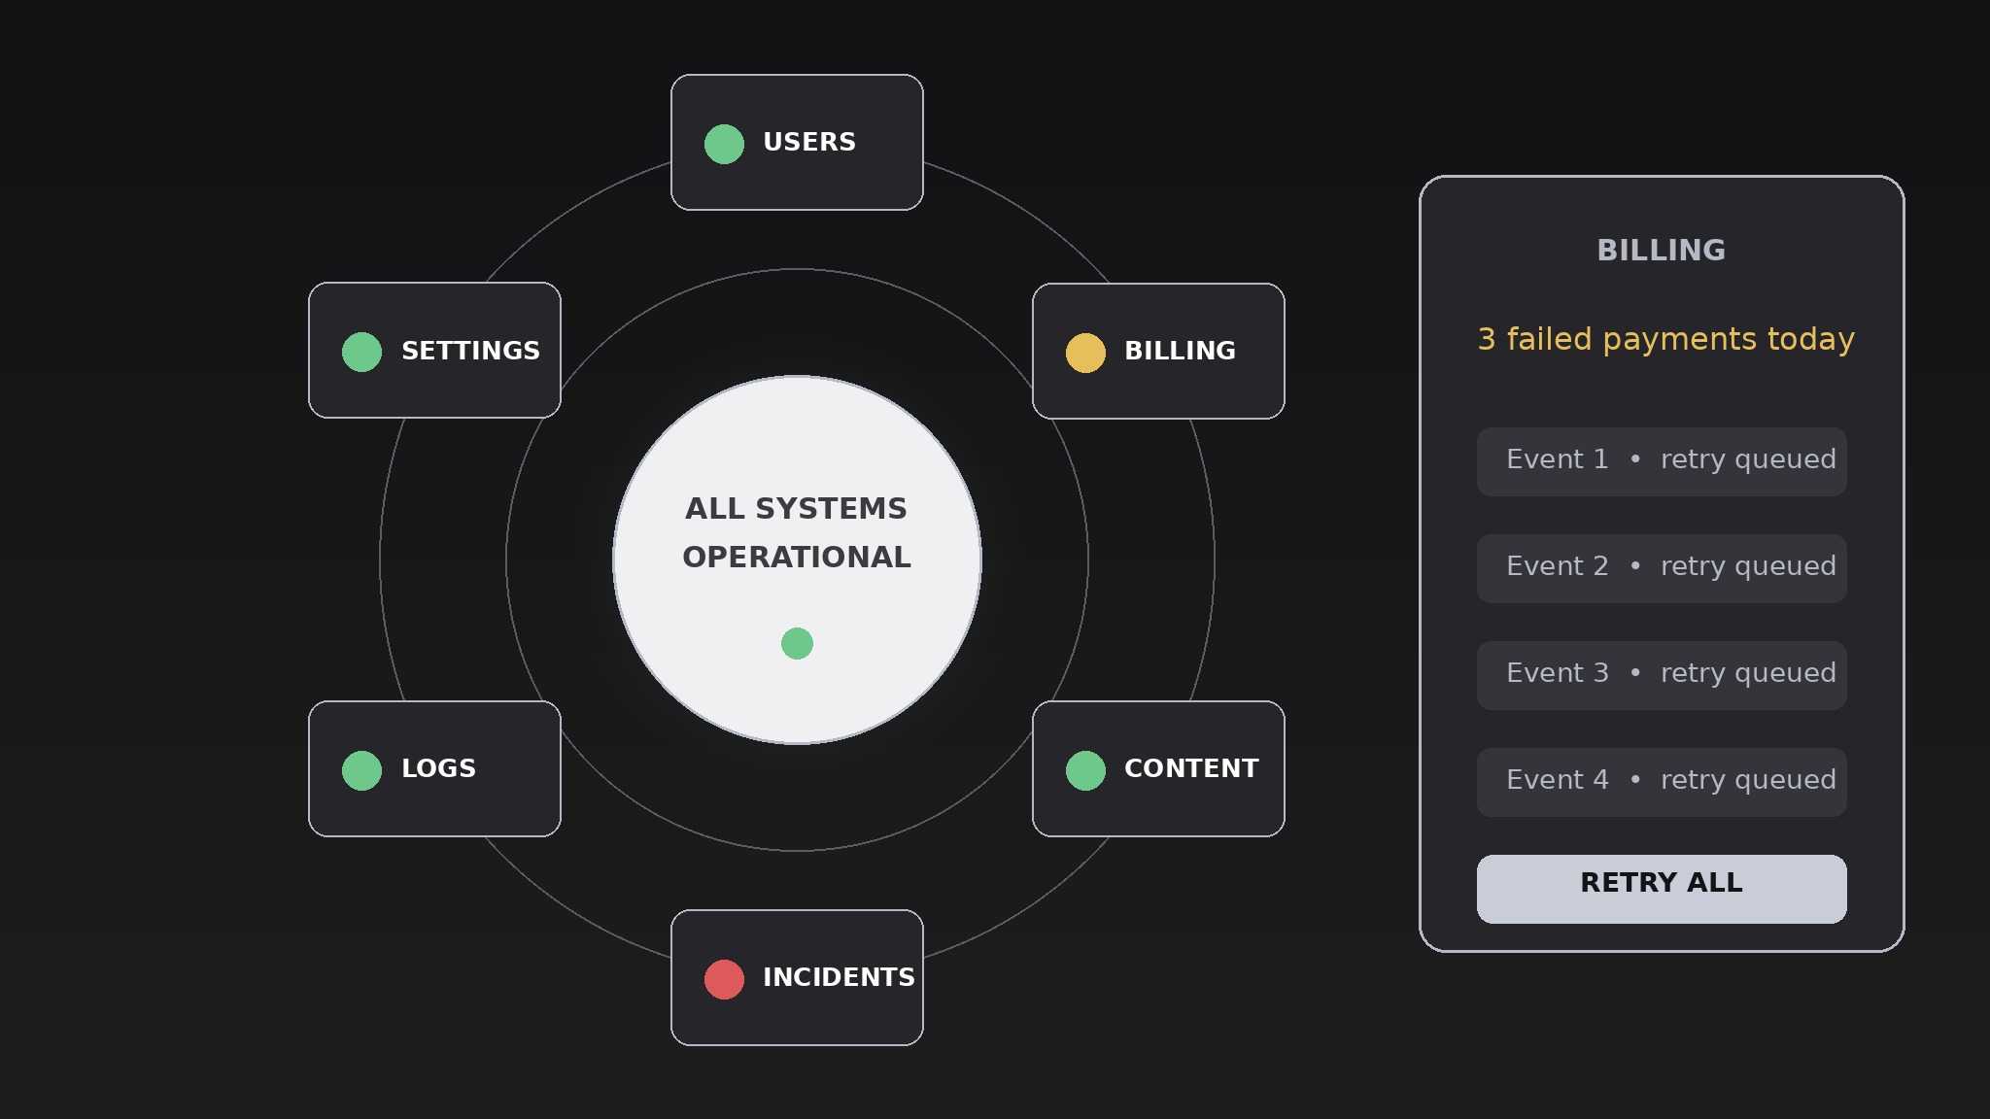Image resolution: width=1990 pixels, height=1119 pixels.
Task: Click the BILLING heading in the side panel
Action: click(x=1662, y=250)
